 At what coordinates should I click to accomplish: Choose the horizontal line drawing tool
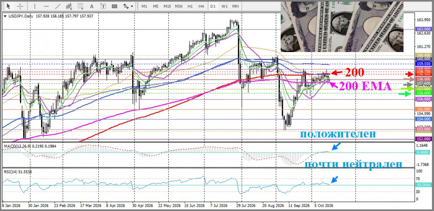46,6
